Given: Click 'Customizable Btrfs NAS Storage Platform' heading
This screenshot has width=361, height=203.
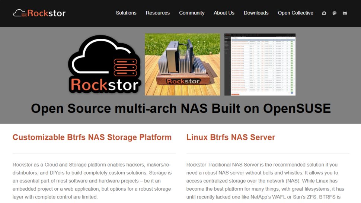Looking at the screenshot, I should coord(92,137).
